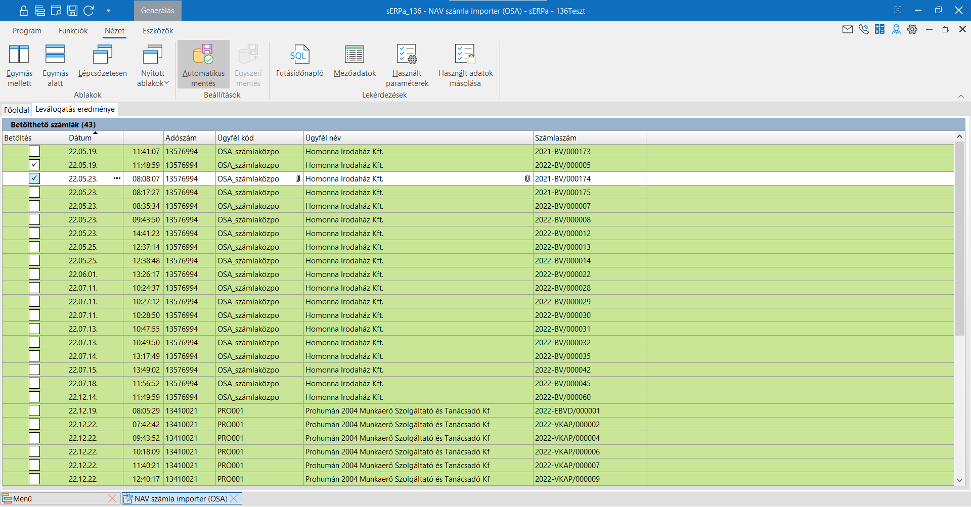Click the Generálás button in title bar
The width and height of the screenshot is (971, 507).
[x=157, y=11]
